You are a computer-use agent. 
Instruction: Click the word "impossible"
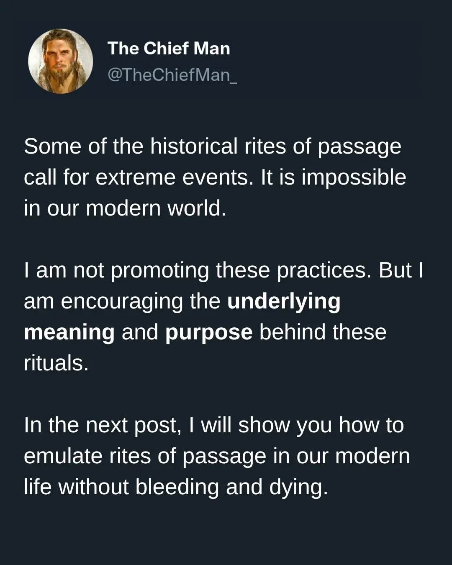(x=354, y=177)
